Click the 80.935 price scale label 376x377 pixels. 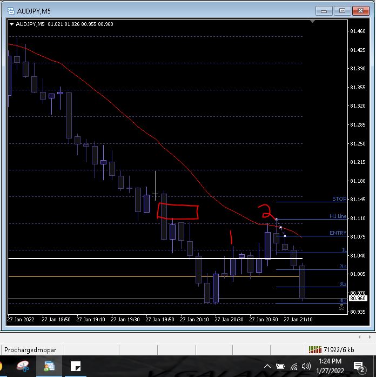pyautogui.click(x=358, y=312)
